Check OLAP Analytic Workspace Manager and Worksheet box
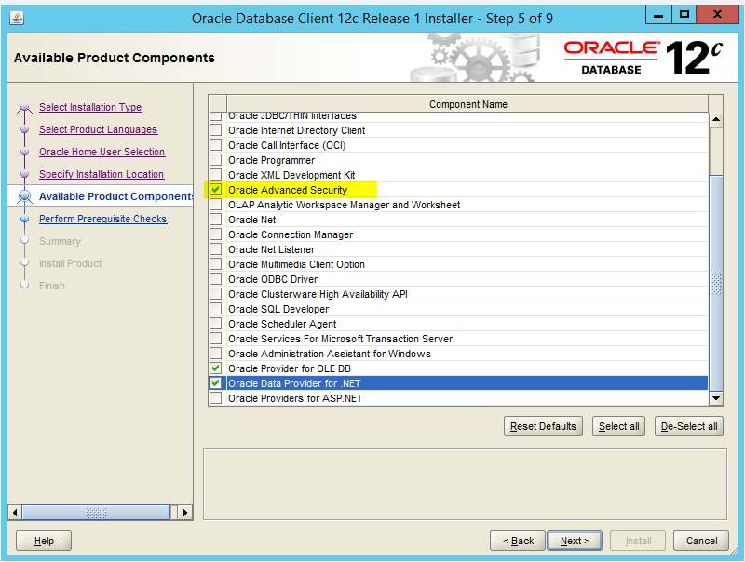Image resolution: width=745 pixels, height=562 pixels. point(216,205)
